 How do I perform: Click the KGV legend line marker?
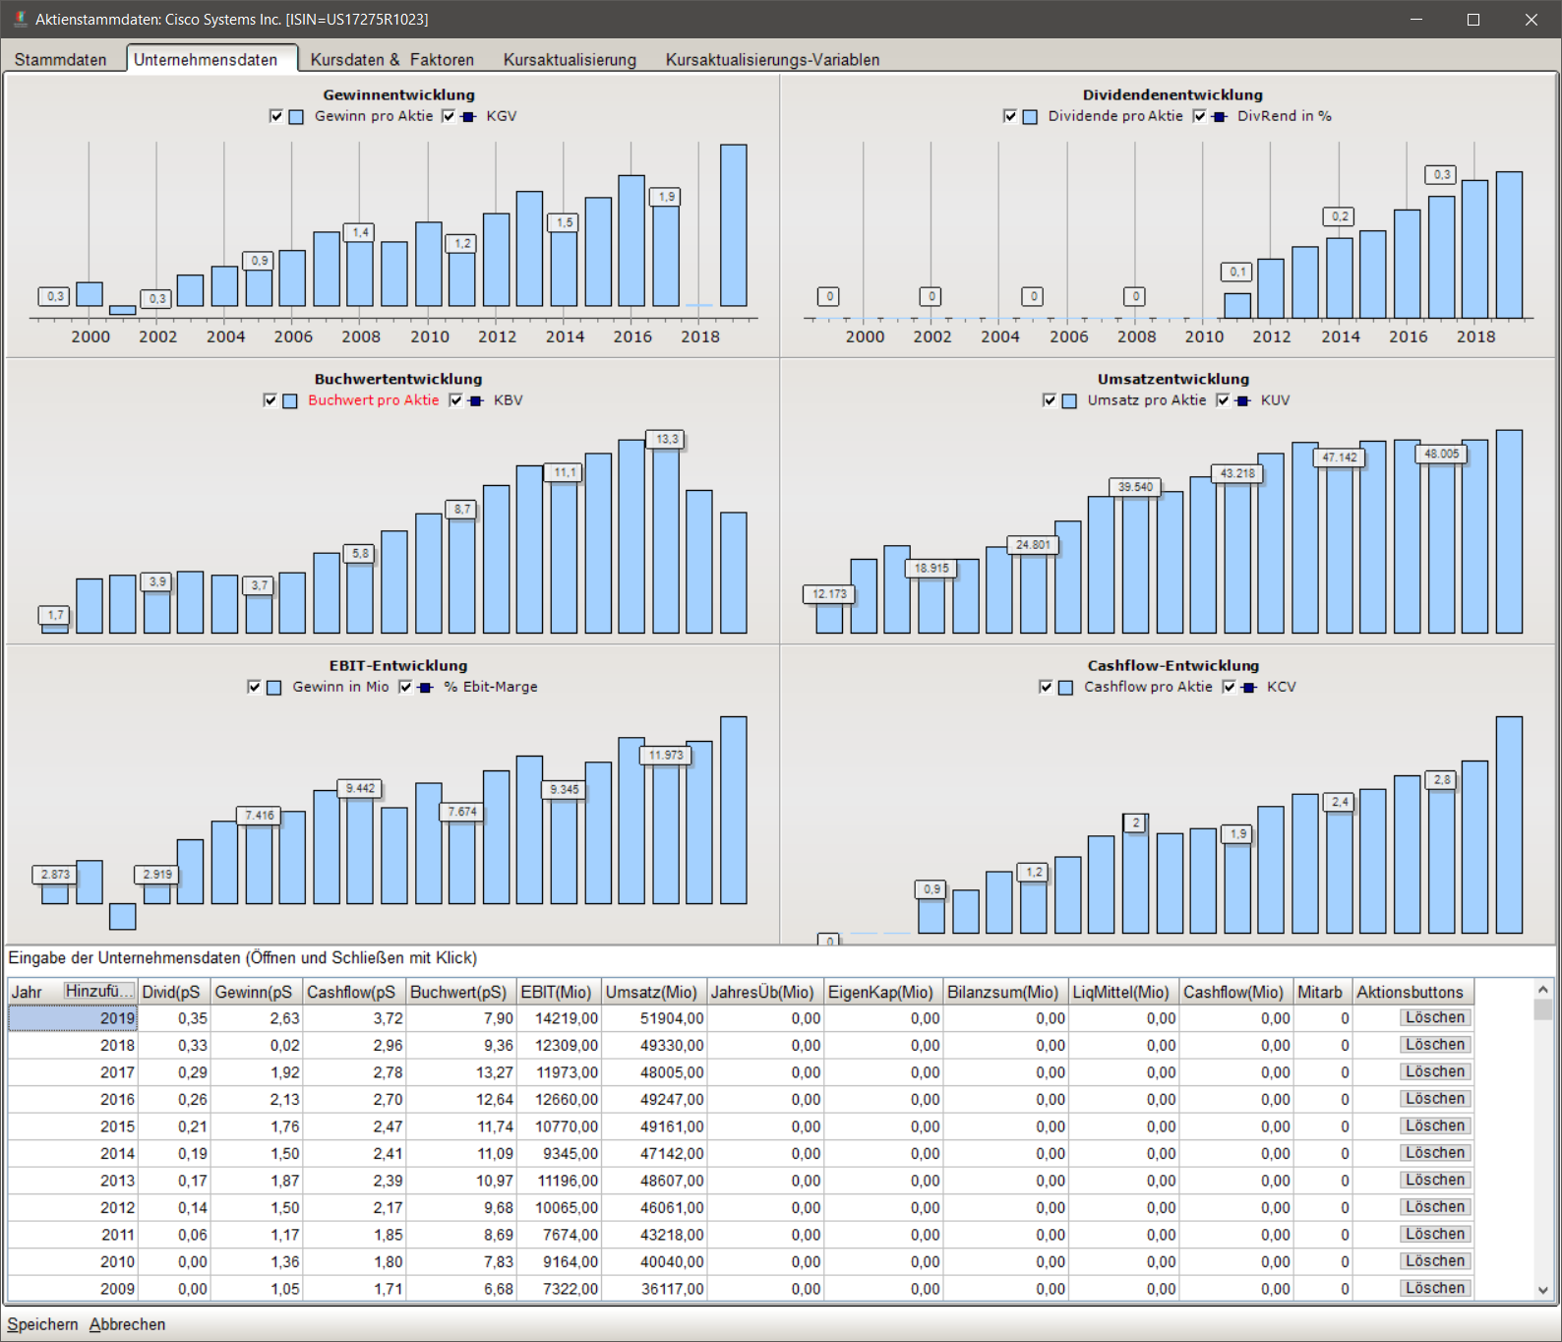pyautogui.click(x=468, y=117)
